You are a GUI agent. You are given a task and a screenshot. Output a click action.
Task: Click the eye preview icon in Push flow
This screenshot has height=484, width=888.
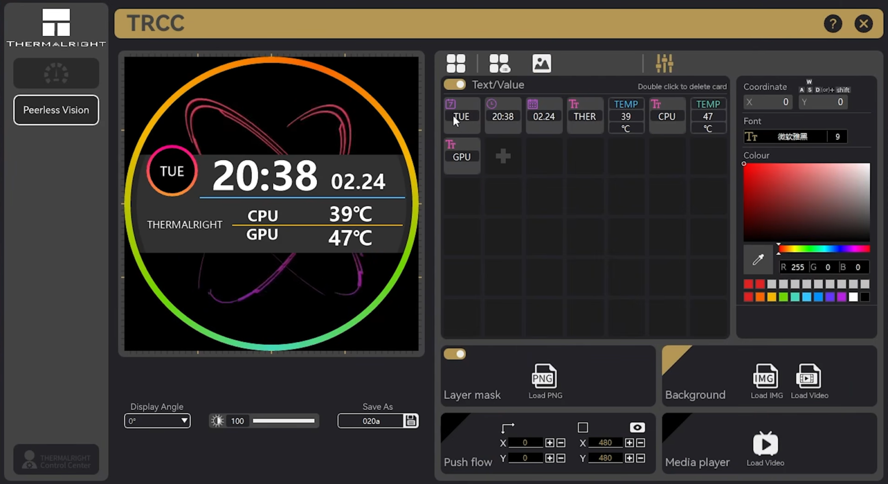[637, 427]
